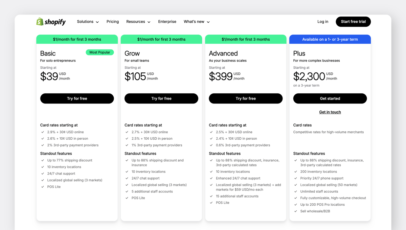Click the Log in link
The width and height of the screenshot is (406, 230).
pos(322,21)
